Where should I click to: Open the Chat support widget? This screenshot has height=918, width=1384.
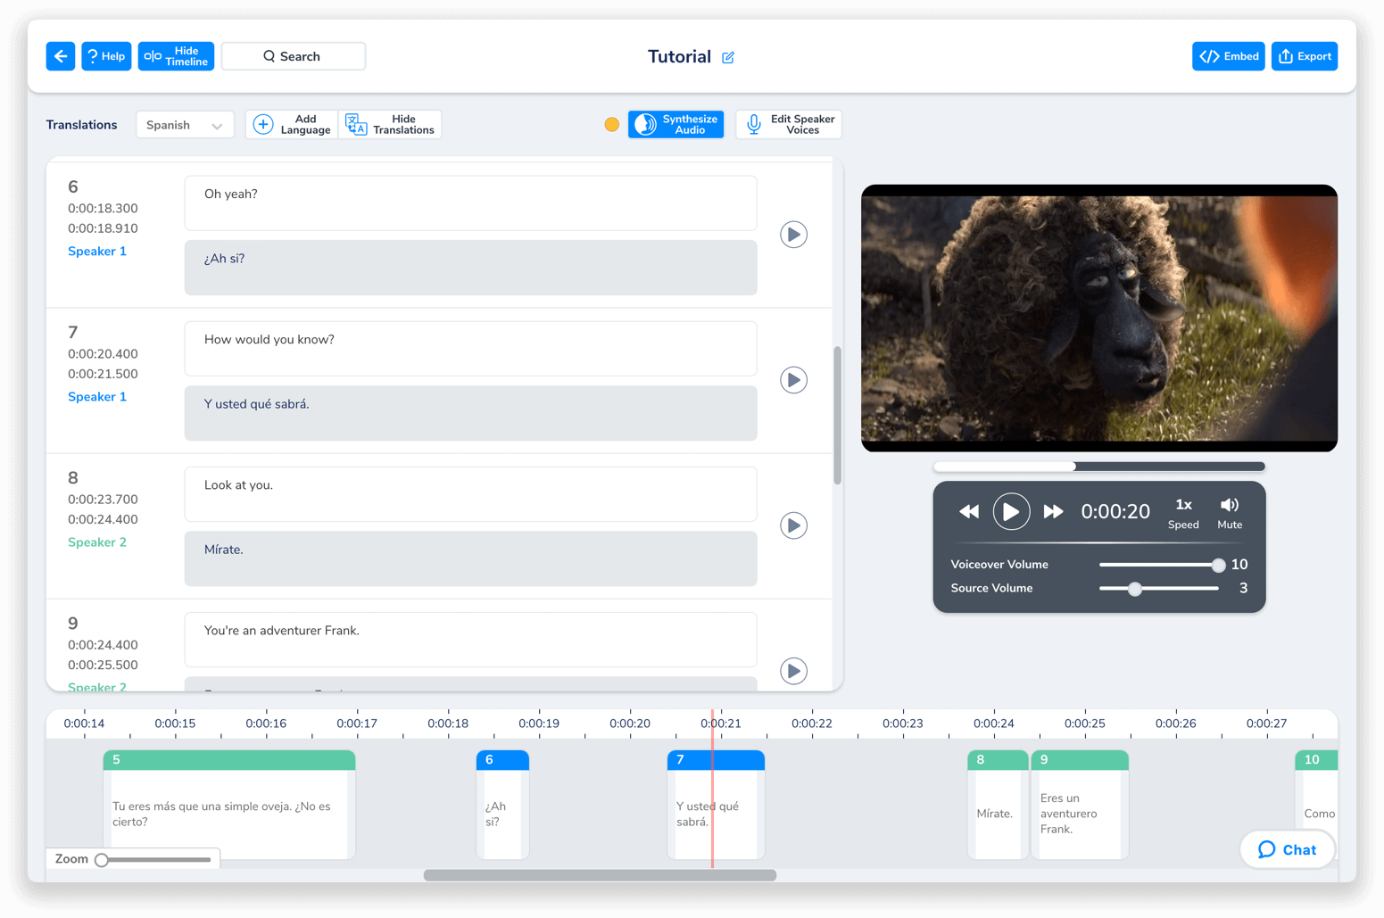1286,849
